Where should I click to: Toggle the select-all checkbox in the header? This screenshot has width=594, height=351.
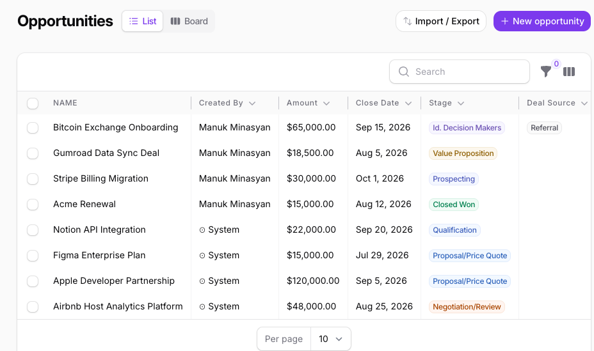click(x=33, y=104)
